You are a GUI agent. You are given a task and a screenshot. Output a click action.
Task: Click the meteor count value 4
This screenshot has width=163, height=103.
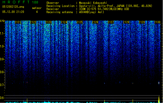[37, 12]
